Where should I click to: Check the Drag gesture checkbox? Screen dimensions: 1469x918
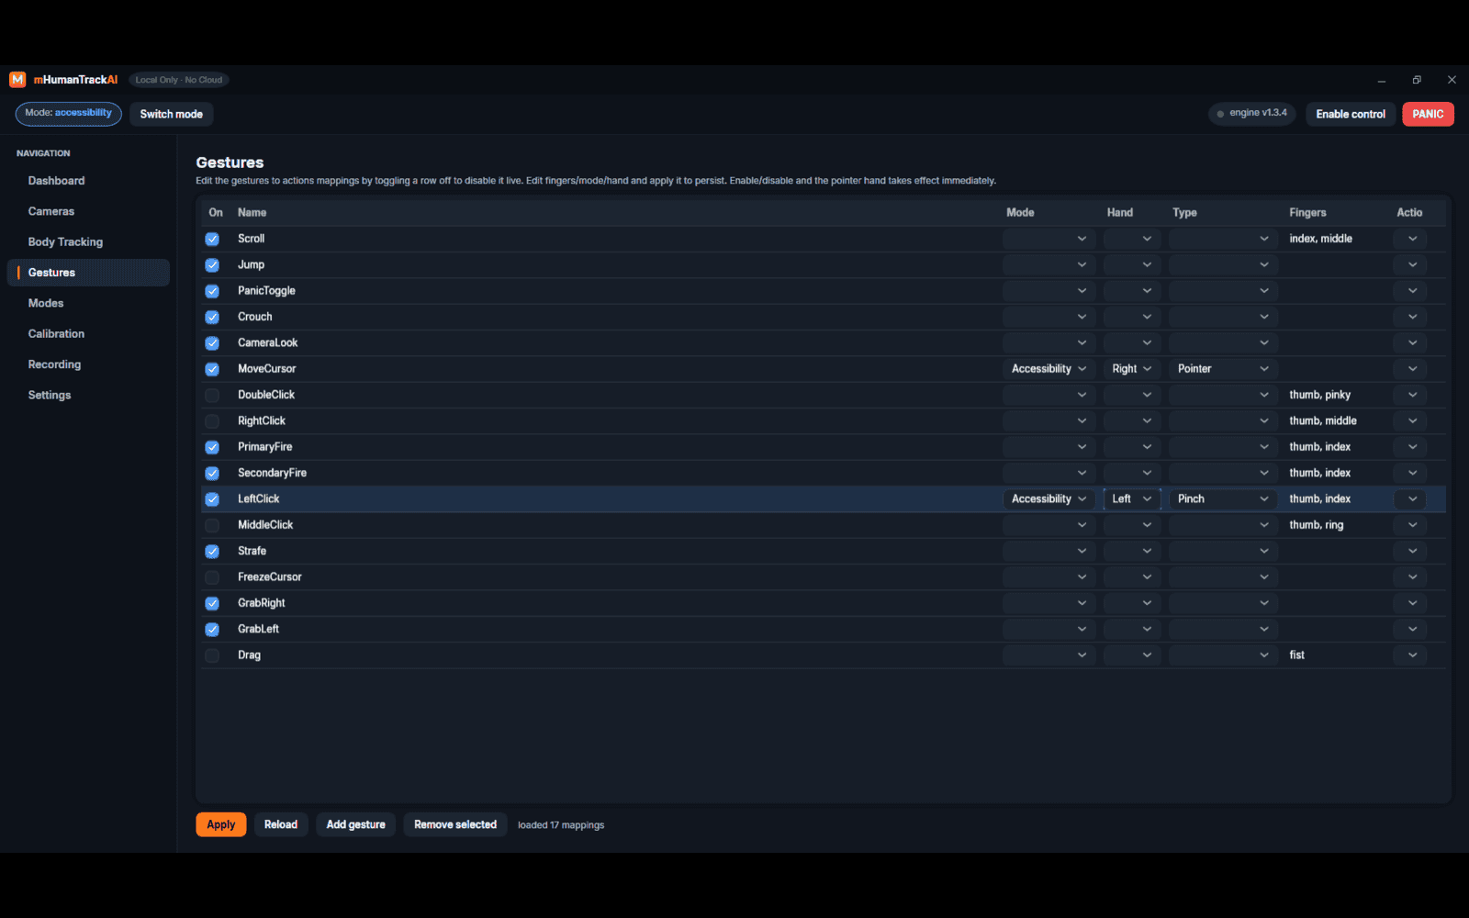(x=212, y=655)
